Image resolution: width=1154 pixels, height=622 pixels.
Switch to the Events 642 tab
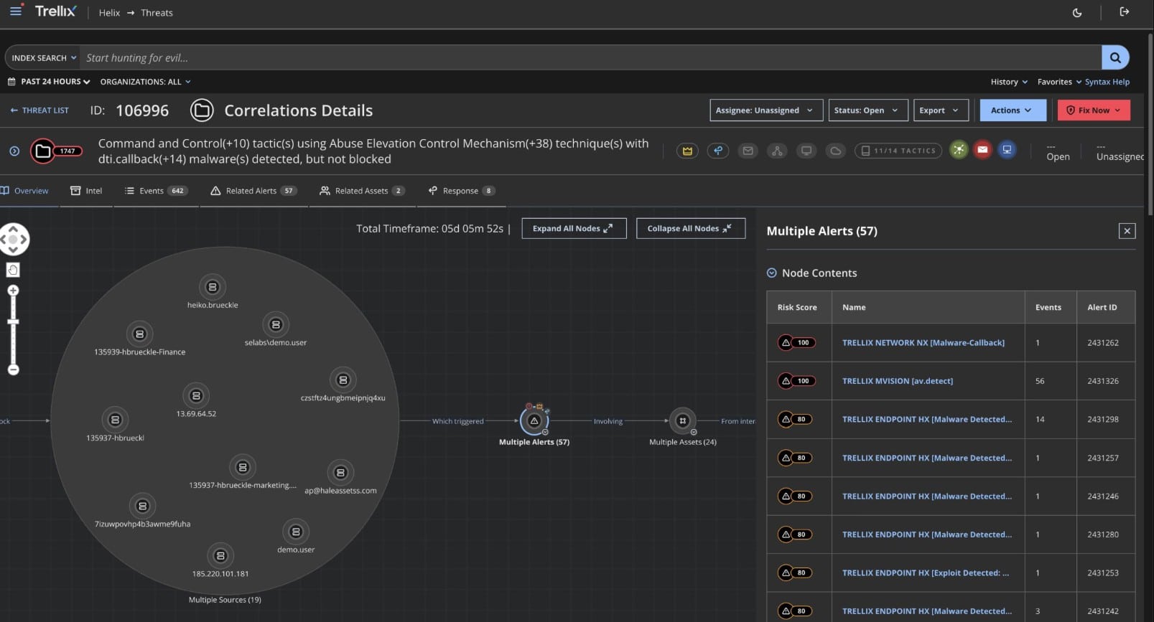[156, 191]
